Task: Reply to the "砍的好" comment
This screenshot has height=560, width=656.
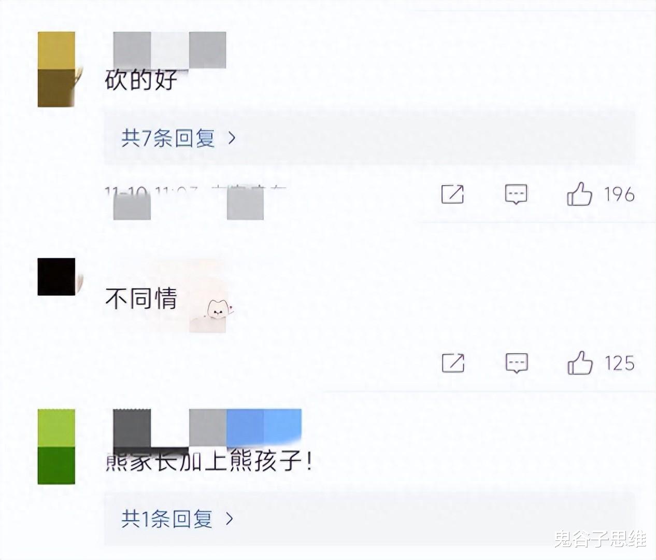Action: (516, 194)
